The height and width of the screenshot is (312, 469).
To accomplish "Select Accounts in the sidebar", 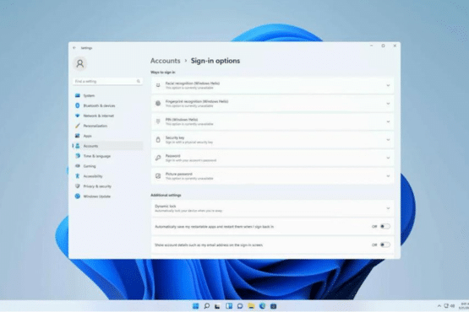I will pos(107,146).
